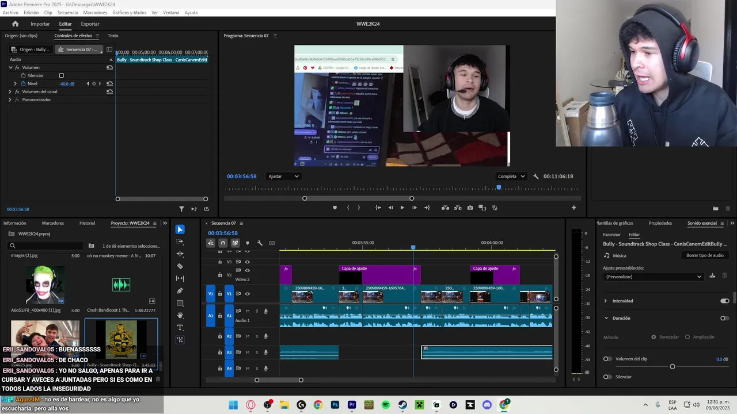Mute track A1 with its M button

pos(248,311)
